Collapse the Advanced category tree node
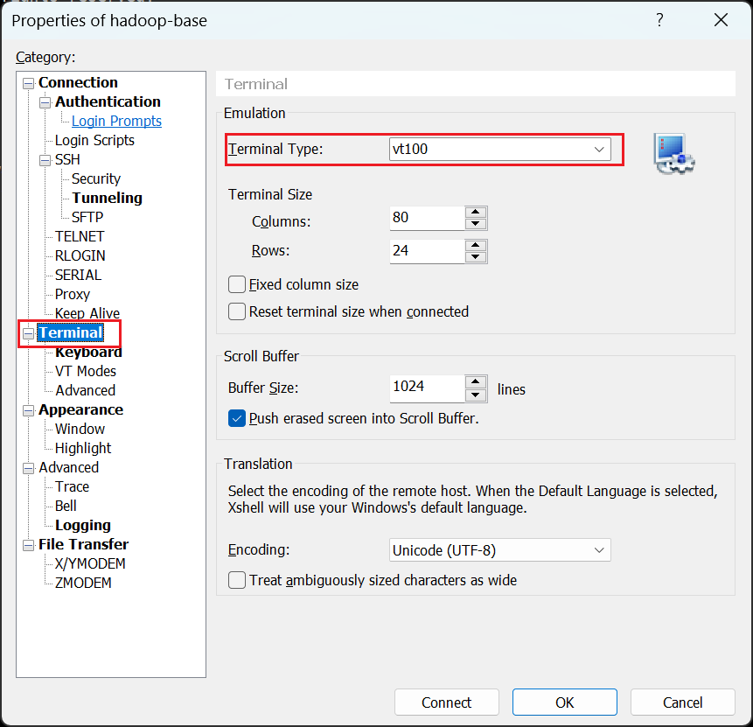 tap(29, 468)
